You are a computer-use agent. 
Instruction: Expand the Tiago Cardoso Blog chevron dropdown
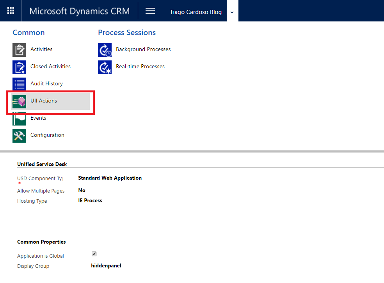coord(232,12)
